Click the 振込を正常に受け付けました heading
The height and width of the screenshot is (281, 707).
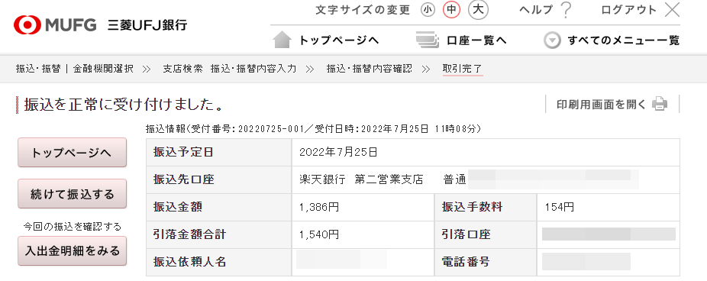click(x=124, y=105)
